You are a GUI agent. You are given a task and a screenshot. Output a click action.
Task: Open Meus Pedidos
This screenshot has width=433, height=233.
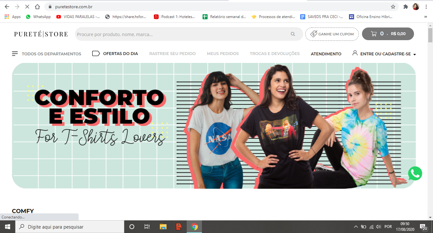(223, 54)
